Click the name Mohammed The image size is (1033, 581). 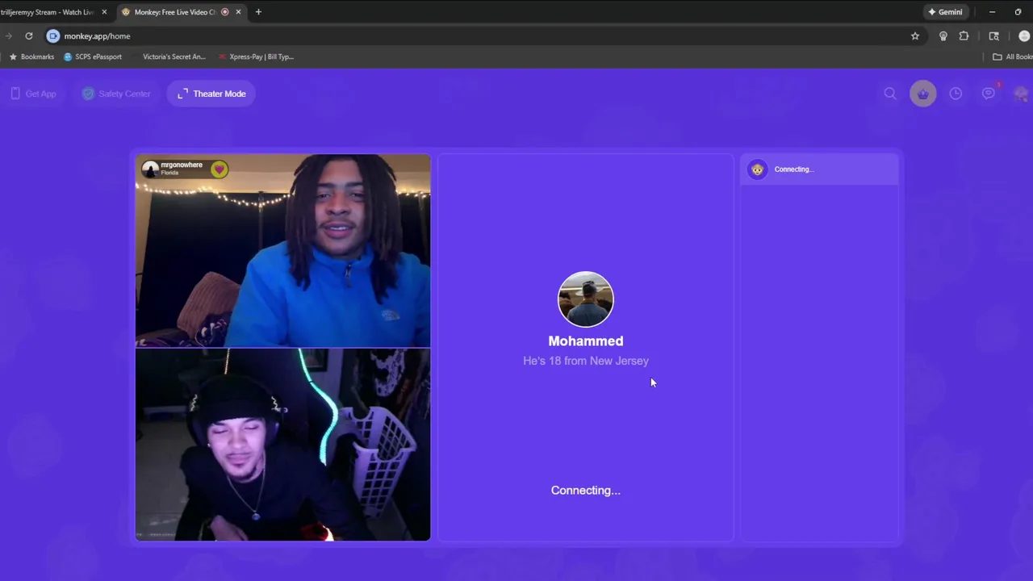point(586,341)
